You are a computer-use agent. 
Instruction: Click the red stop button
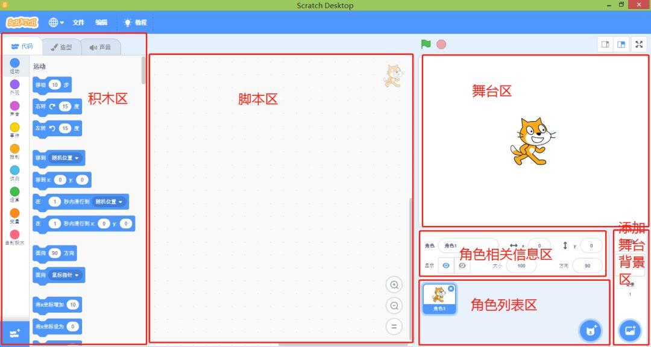441,44
